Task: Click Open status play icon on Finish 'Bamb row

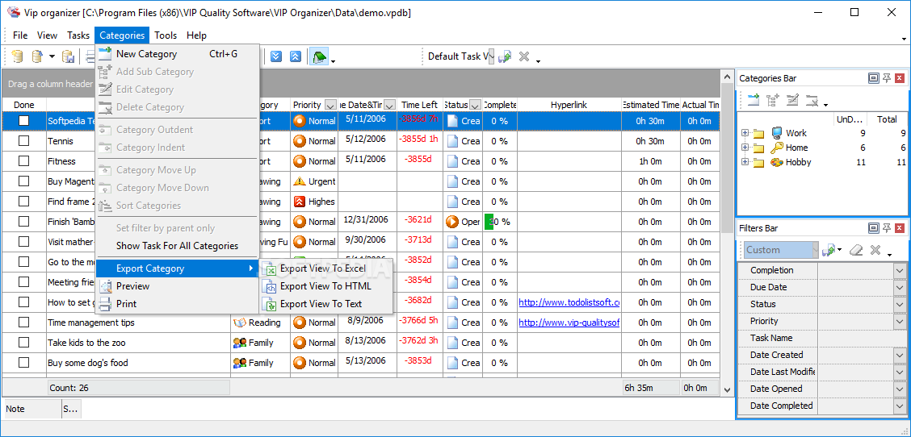Action: pyautogui.click(x=452, y=222)
